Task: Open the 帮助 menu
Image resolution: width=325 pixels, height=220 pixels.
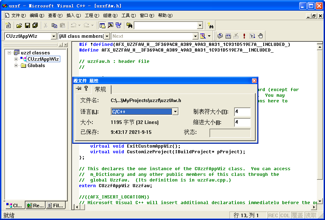Action: pyautogui.click(x=165, y=16)
